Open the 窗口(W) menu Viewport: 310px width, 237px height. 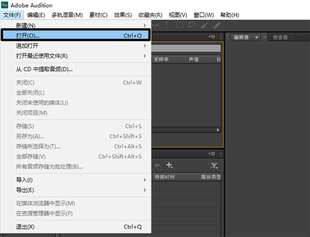pos(203,15)
